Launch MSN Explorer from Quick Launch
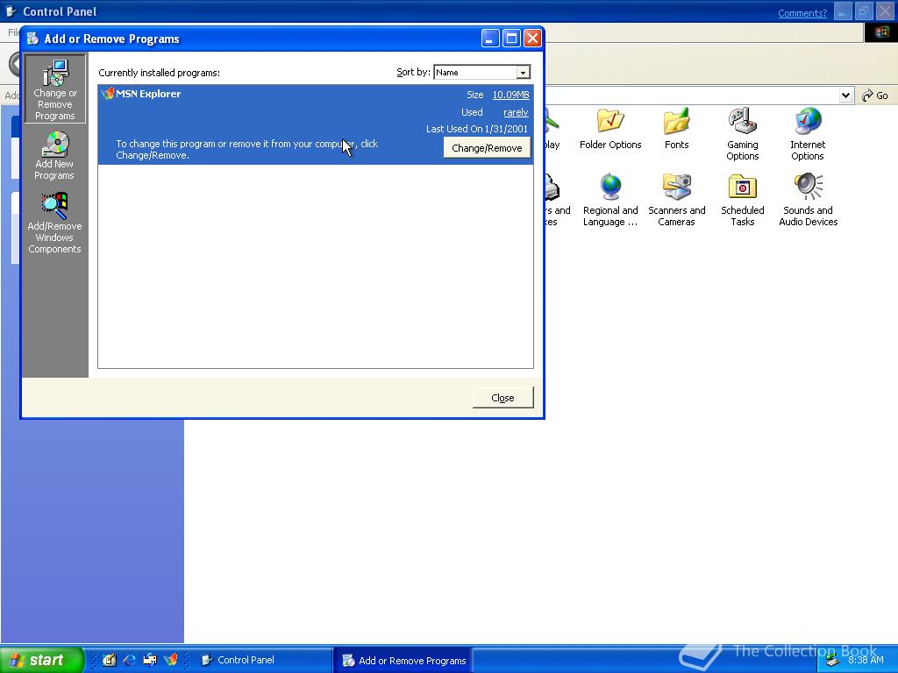Viewport: 898px width, 673px height. (x=171, y=660)
